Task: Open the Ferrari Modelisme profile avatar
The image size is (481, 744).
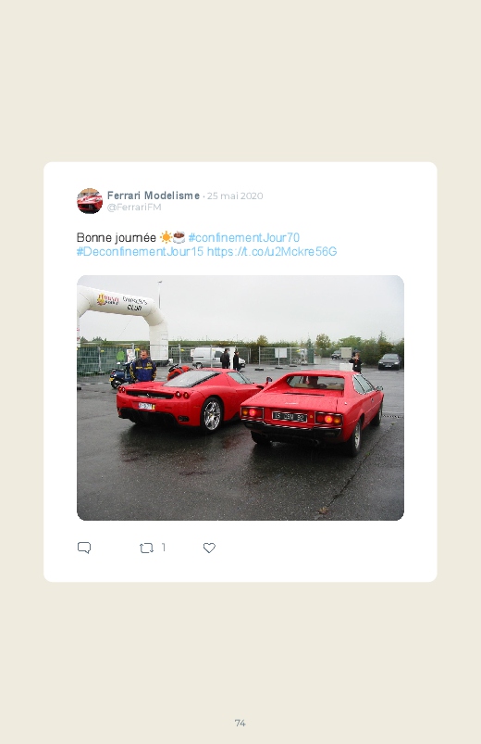Action: click(90, 201)
